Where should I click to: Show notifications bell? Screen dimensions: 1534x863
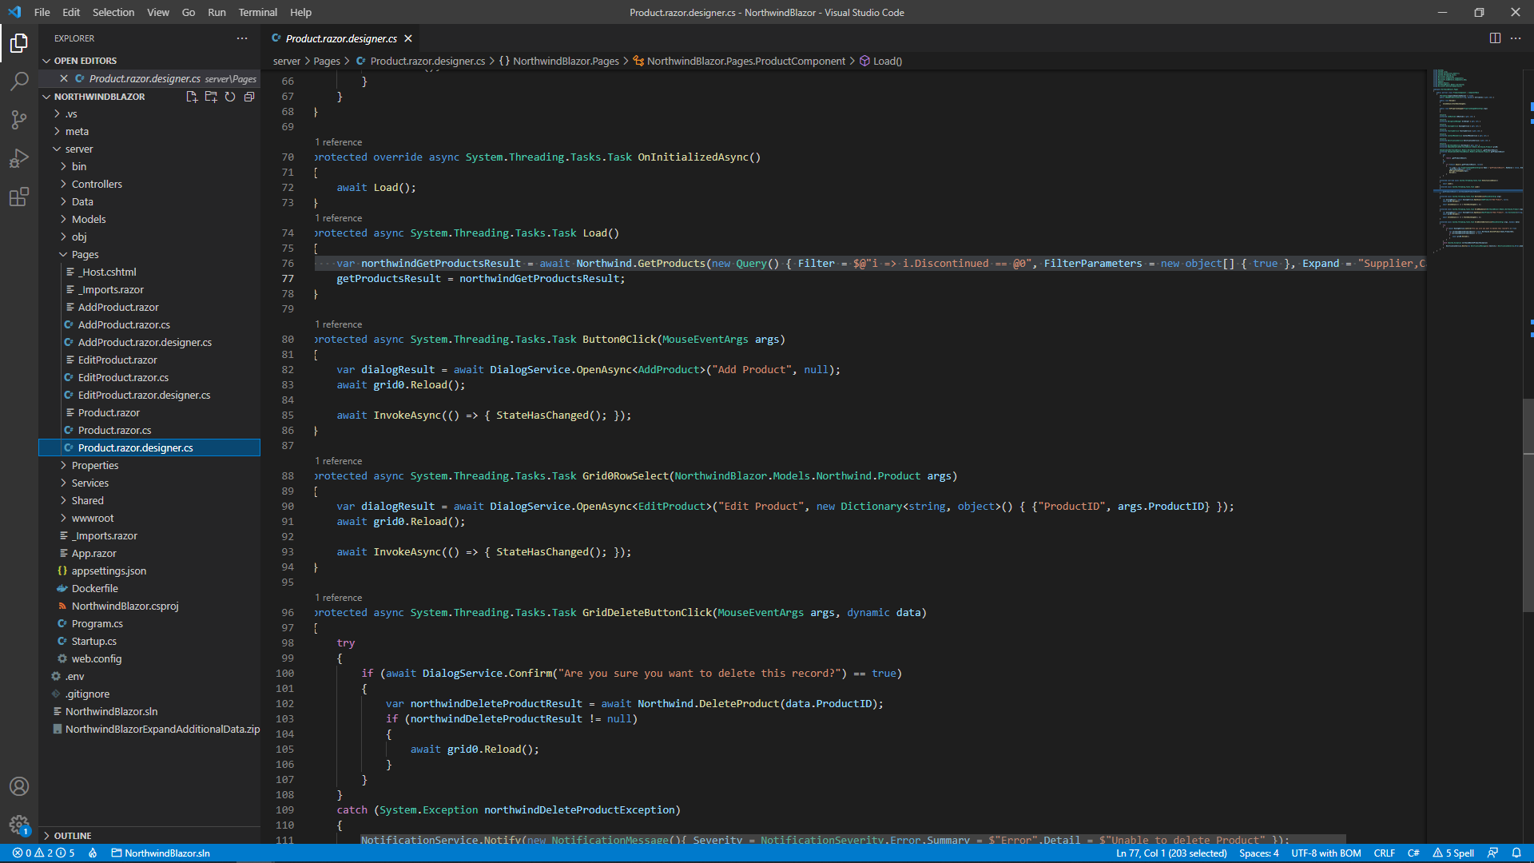pyautogui.click(x=1516, y=853)
